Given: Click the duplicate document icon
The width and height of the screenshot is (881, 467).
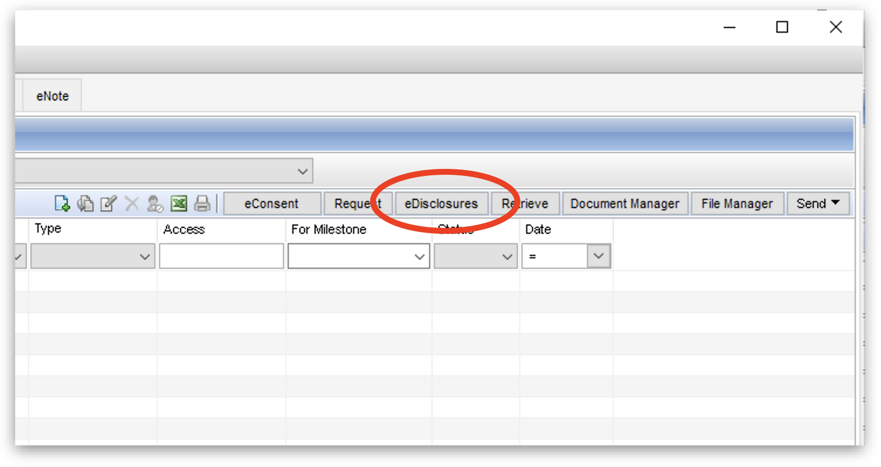Looking at the screenshot, I should (x=85, y=203).
